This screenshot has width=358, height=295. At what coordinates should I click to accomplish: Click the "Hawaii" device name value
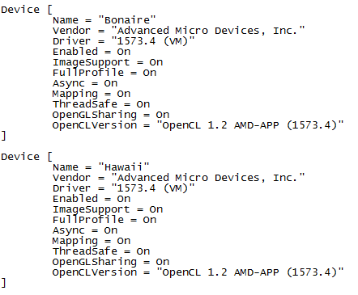coord(124,167)
